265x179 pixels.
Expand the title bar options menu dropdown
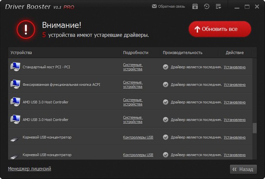click(x=218, y=7)
